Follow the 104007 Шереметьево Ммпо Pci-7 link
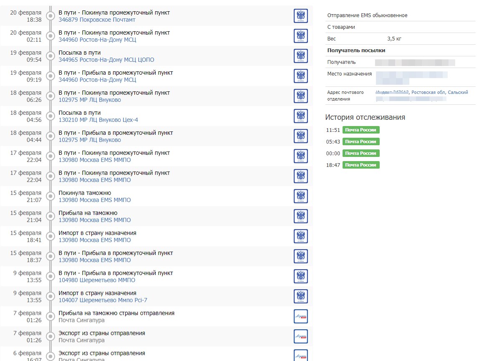 coord(103,300)
